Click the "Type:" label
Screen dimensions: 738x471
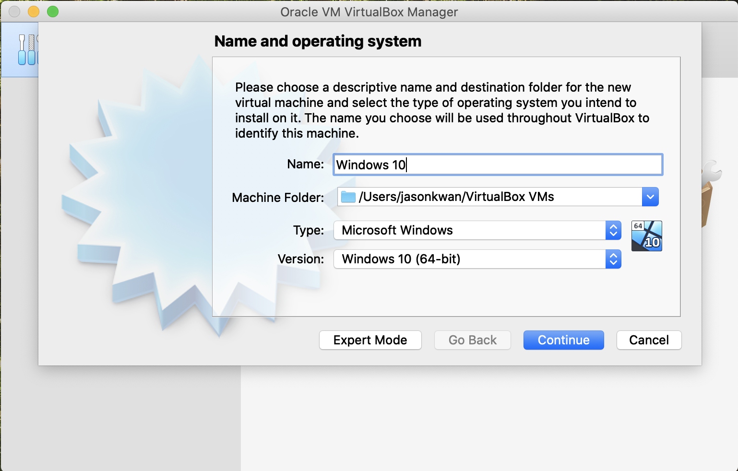309,230
